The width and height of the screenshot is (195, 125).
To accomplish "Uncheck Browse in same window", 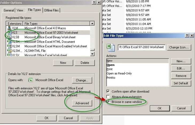I will pos(108,102).
